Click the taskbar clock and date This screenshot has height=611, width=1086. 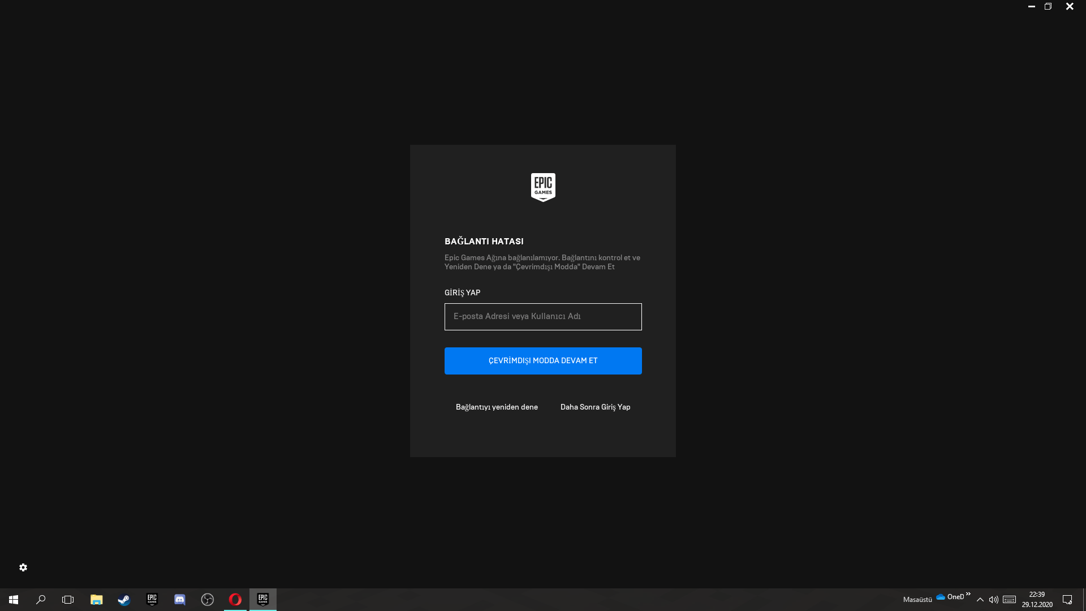tap(1037, 600)
